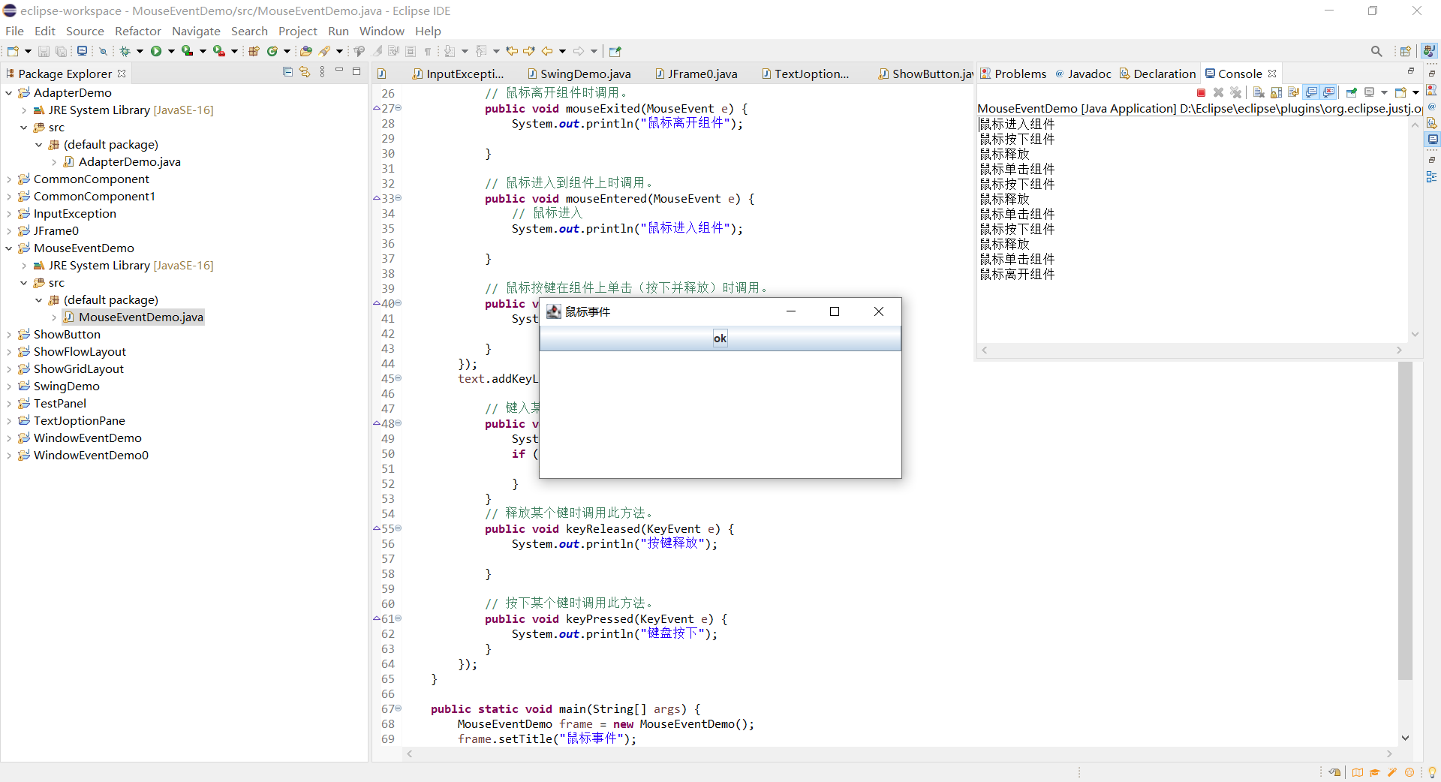Click Tip of the Day lightbulb in status bar
Viewport: 1441px width, 782px height.
[1432, 772]
